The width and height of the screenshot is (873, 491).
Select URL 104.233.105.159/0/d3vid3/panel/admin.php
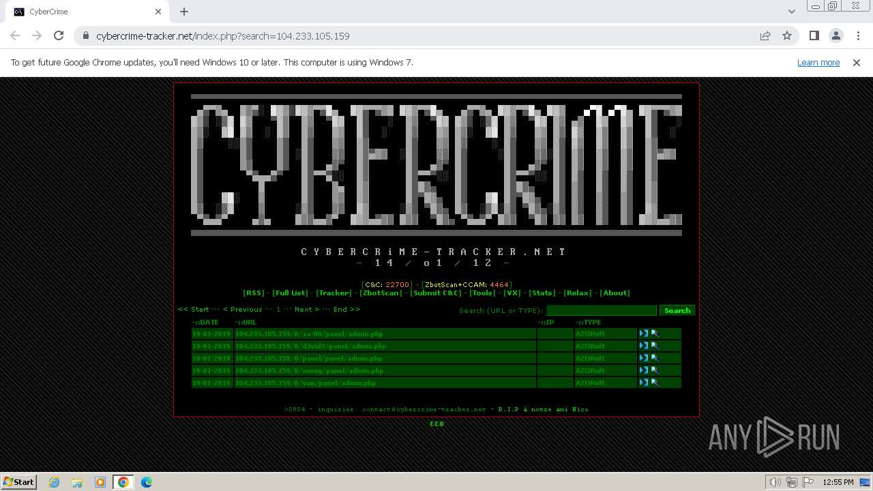coord(311,346)
